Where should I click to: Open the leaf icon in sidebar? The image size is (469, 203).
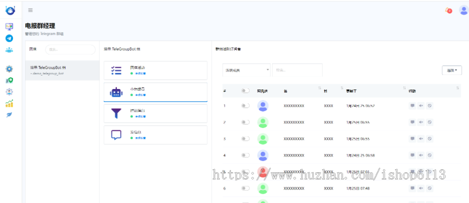9,115
